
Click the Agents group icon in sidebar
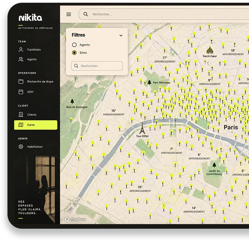pos(21,59)
